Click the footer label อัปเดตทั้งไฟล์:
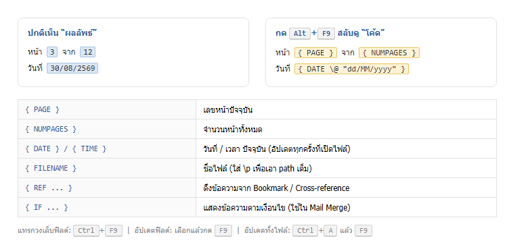This screenshot has width=507, height=247. (267, 231)
